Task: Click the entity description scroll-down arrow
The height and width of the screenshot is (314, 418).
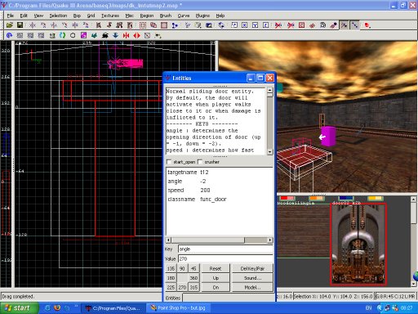Action: click(269, 152)
